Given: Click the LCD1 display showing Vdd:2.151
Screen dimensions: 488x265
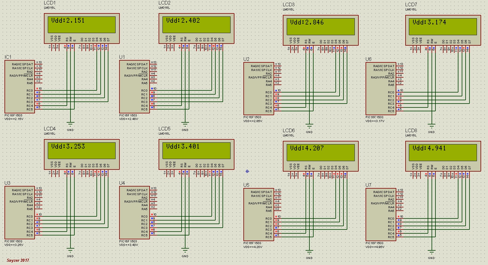Looking at the screenshot, I should coord(82,24).
